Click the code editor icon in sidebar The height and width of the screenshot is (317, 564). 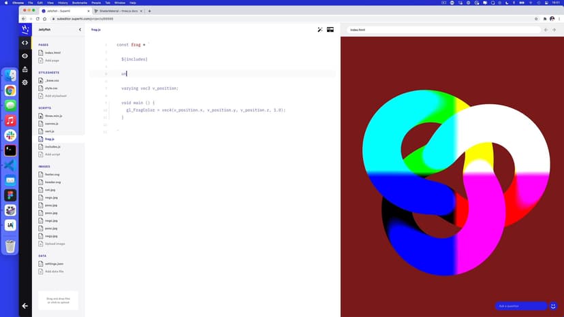click(25, 43)
